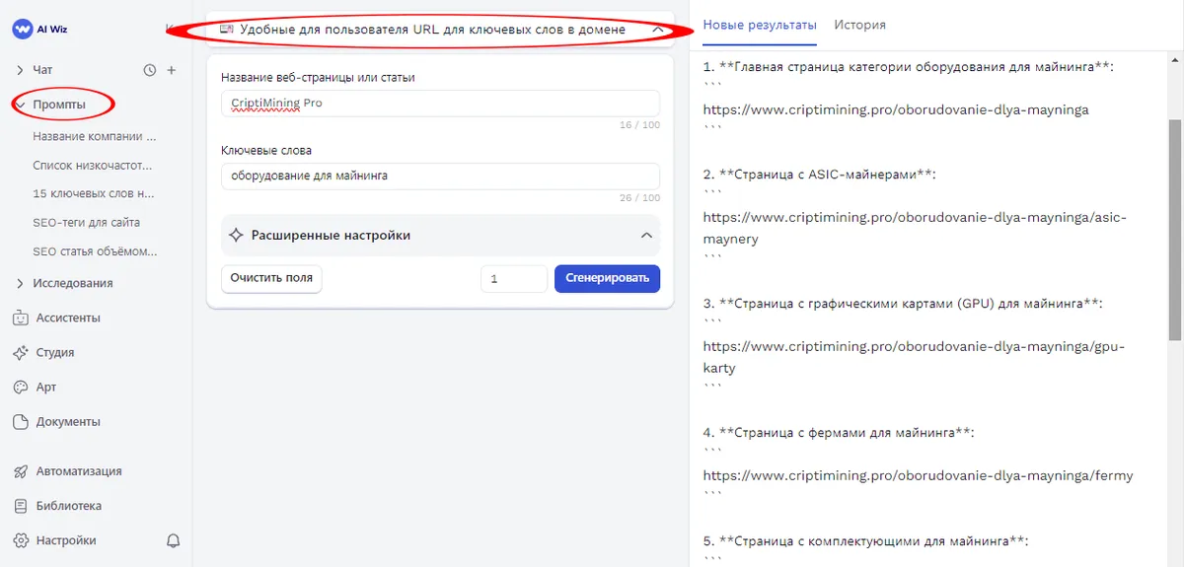Image resolution: width=1184 pixels, height=567 pixels.
Task: Focus the Ключевые слова input field
Action: click(x=440, y=177)
